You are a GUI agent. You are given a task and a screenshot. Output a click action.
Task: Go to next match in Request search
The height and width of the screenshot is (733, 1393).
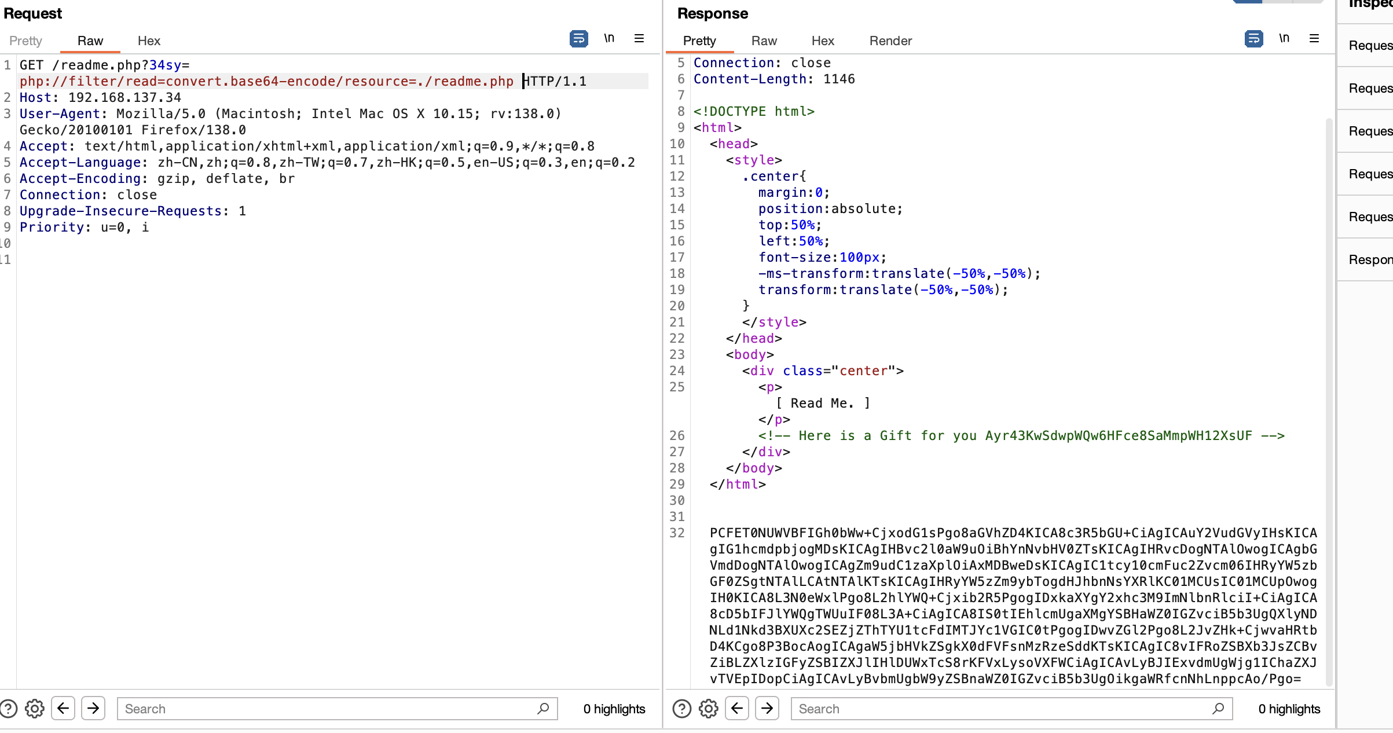point(93,708)
